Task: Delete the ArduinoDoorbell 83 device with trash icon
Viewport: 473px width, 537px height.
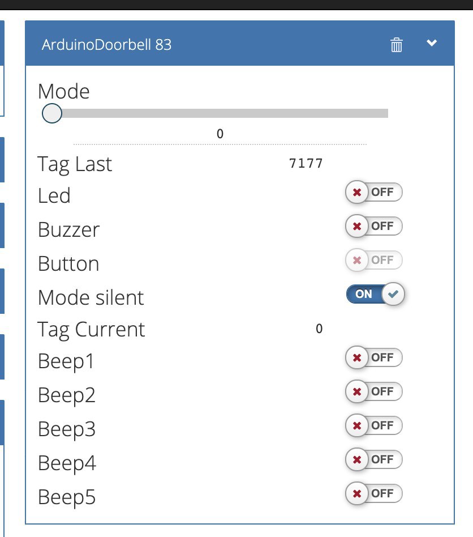Action: [x=397, y=45]
